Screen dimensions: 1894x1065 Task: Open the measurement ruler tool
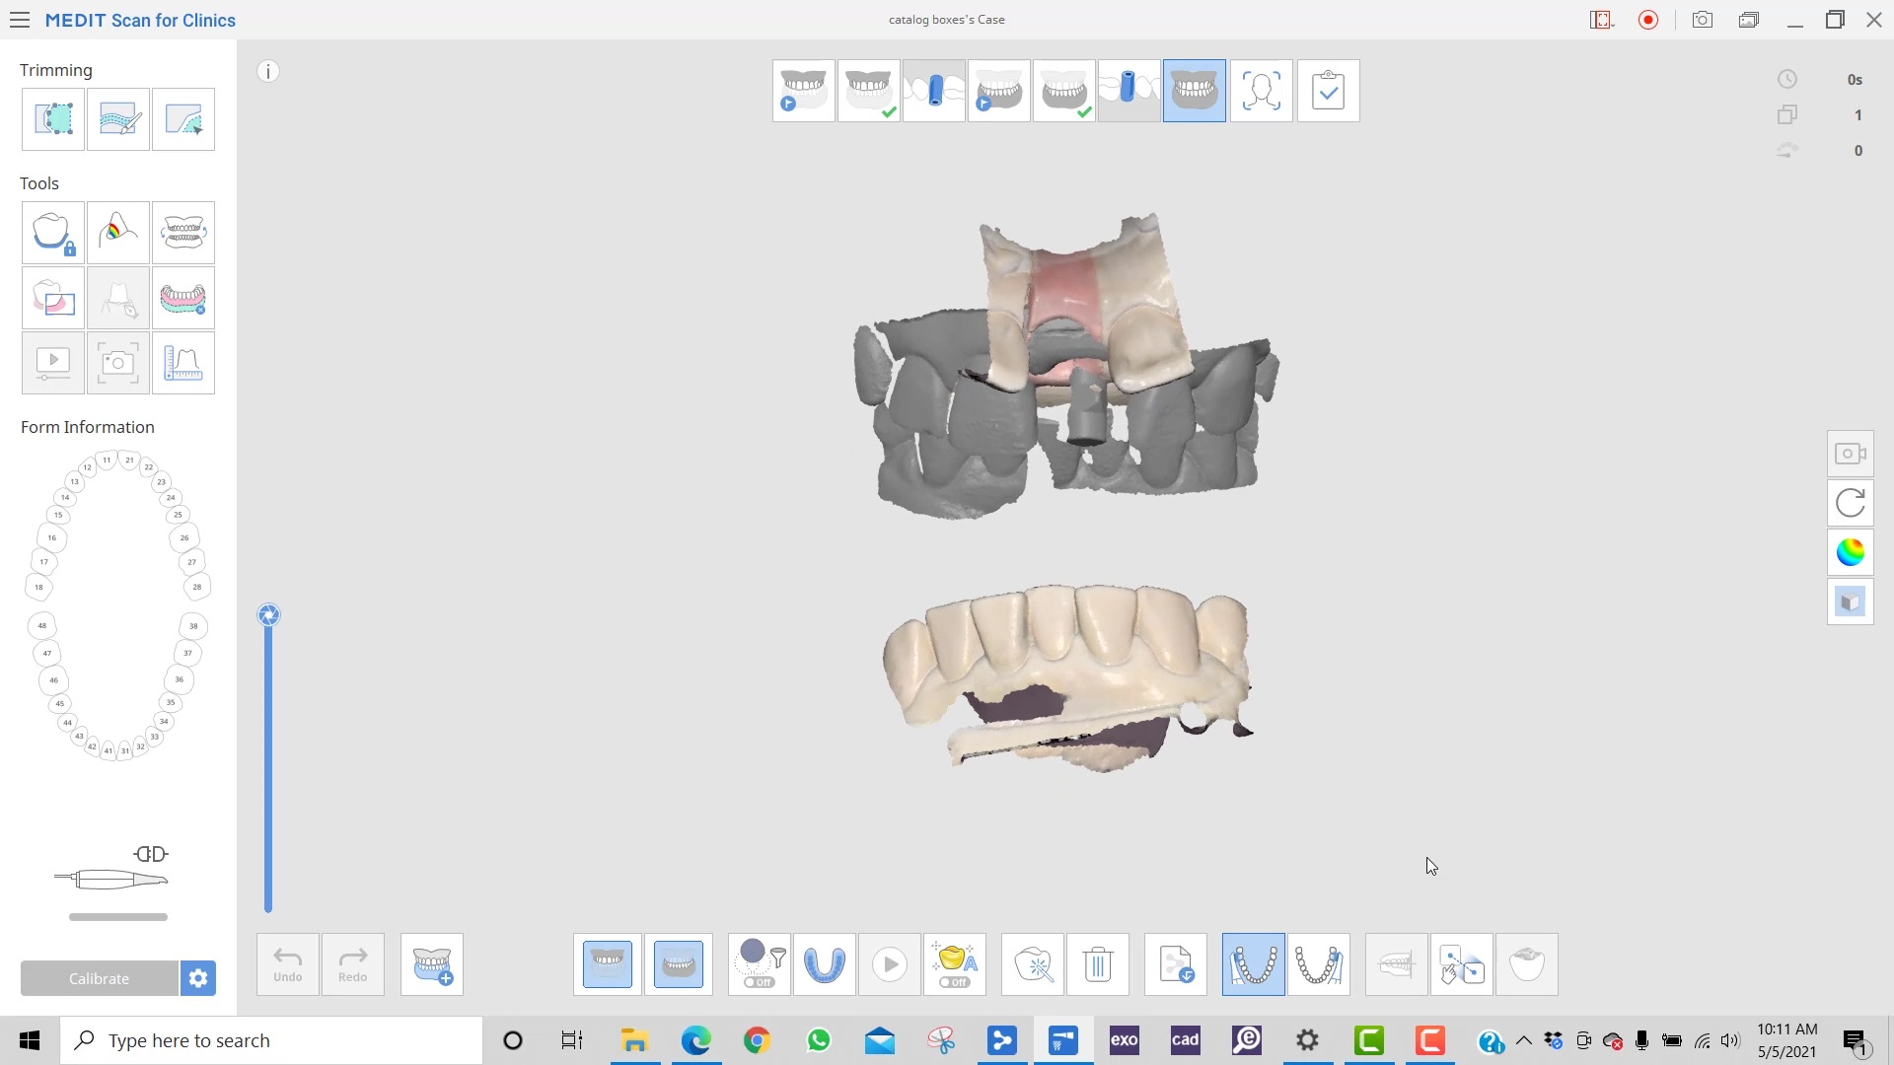point(183,363)
